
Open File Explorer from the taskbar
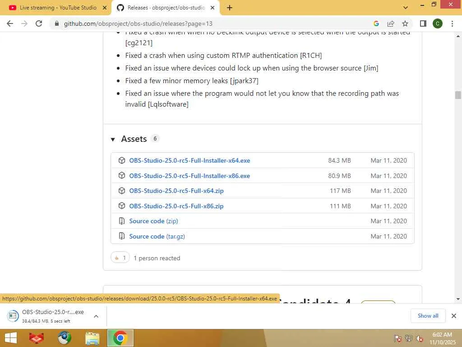click(92, 338)
